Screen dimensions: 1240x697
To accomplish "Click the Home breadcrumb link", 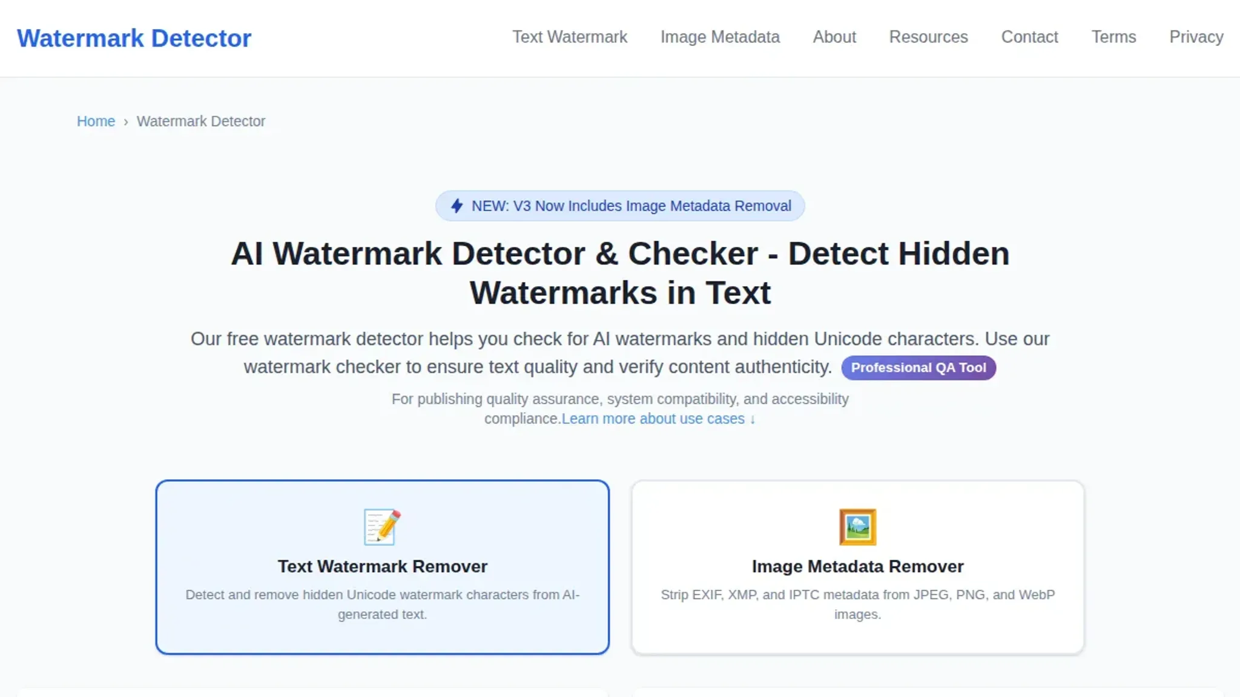I will [x=96, y=121].
